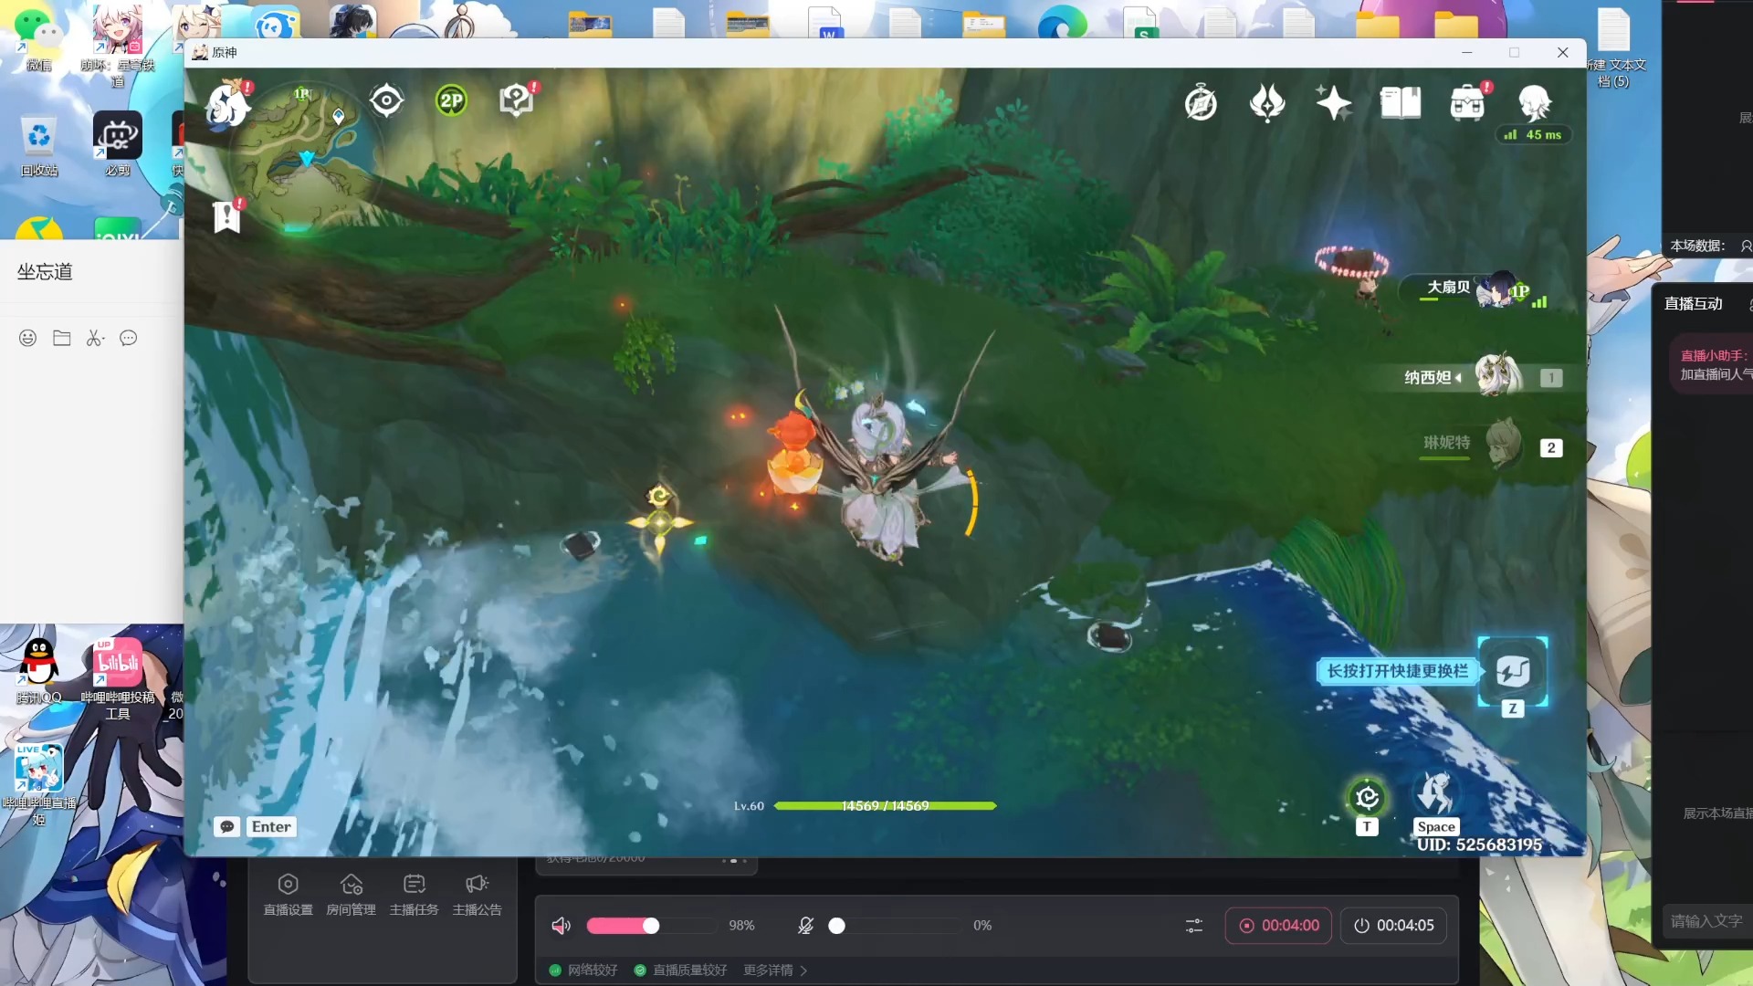This screenshot has height=986, width=1753.
Task: Open the quest guide icon with alert
Action: click(518, 100)
